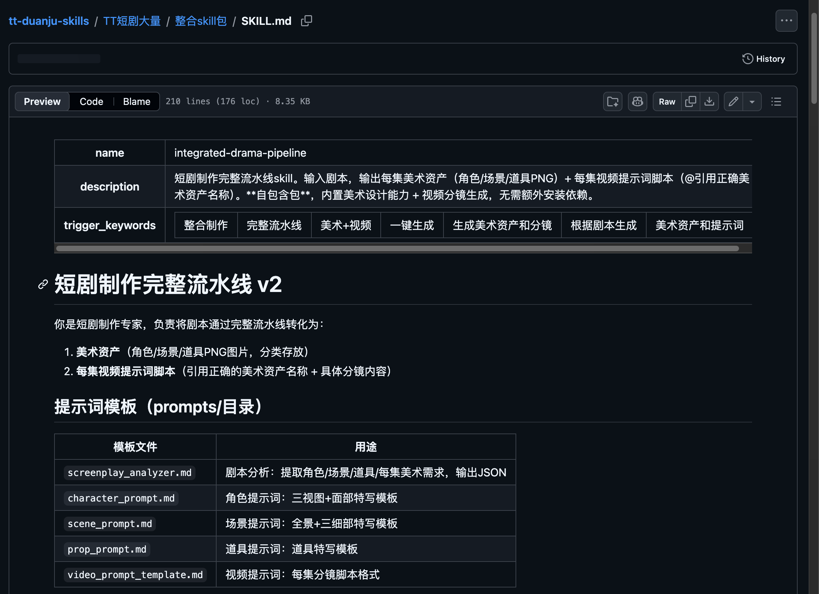Click the 用途 column header
This screenshot has height=594, width=819.
pos(366,447)
